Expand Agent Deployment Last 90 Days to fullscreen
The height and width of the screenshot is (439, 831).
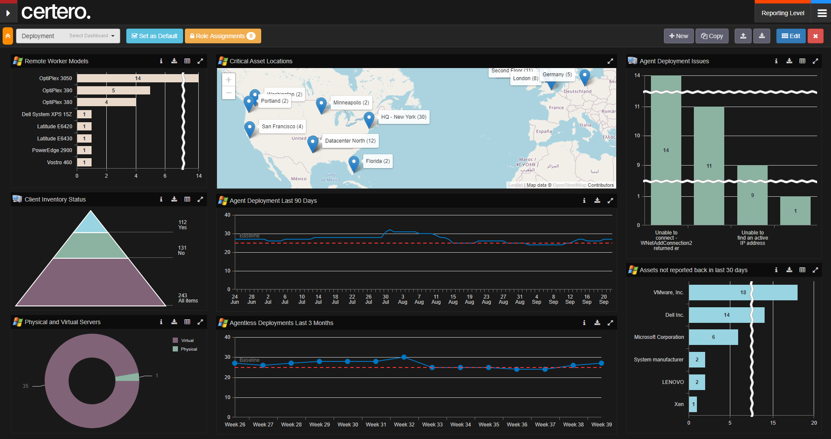click(x=610, y=200)
